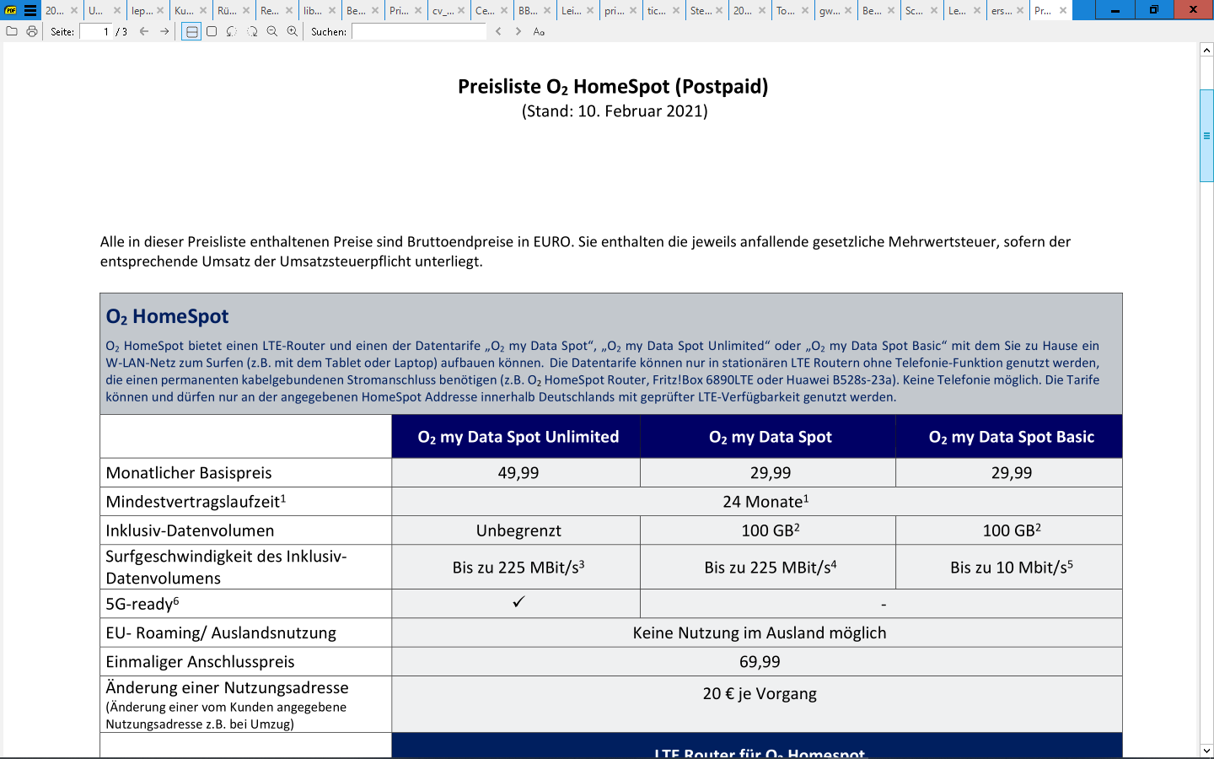Click the '69,99' connection fee cell
1214x759 pixels.
coord(757,662)
